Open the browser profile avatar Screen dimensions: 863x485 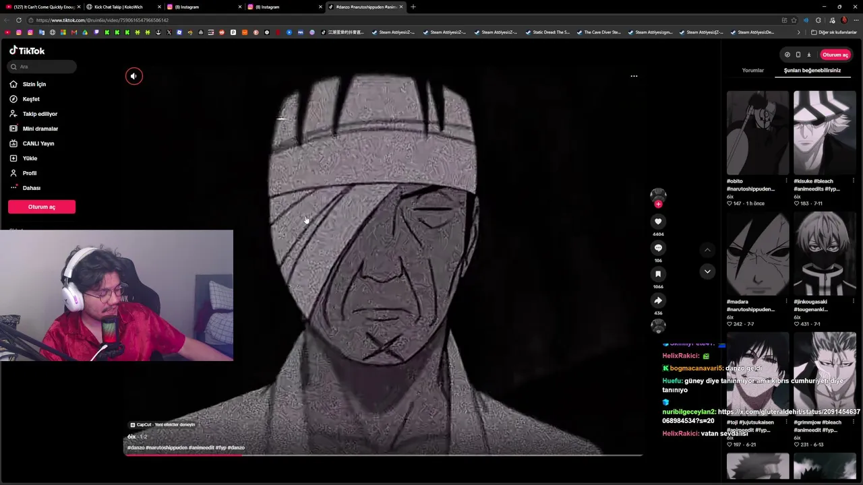pos(844,20)
